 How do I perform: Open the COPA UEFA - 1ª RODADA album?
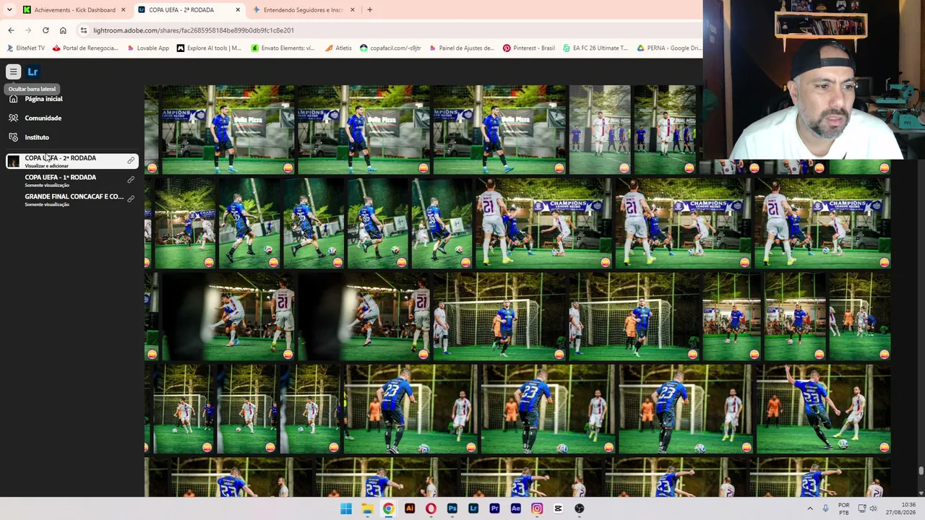(x=72, y=180)
